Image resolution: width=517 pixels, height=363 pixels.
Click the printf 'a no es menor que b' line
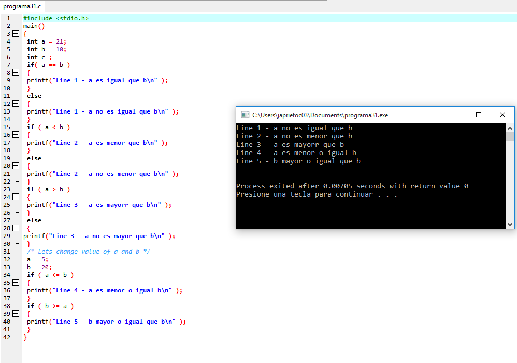click(x=103, y=174)
